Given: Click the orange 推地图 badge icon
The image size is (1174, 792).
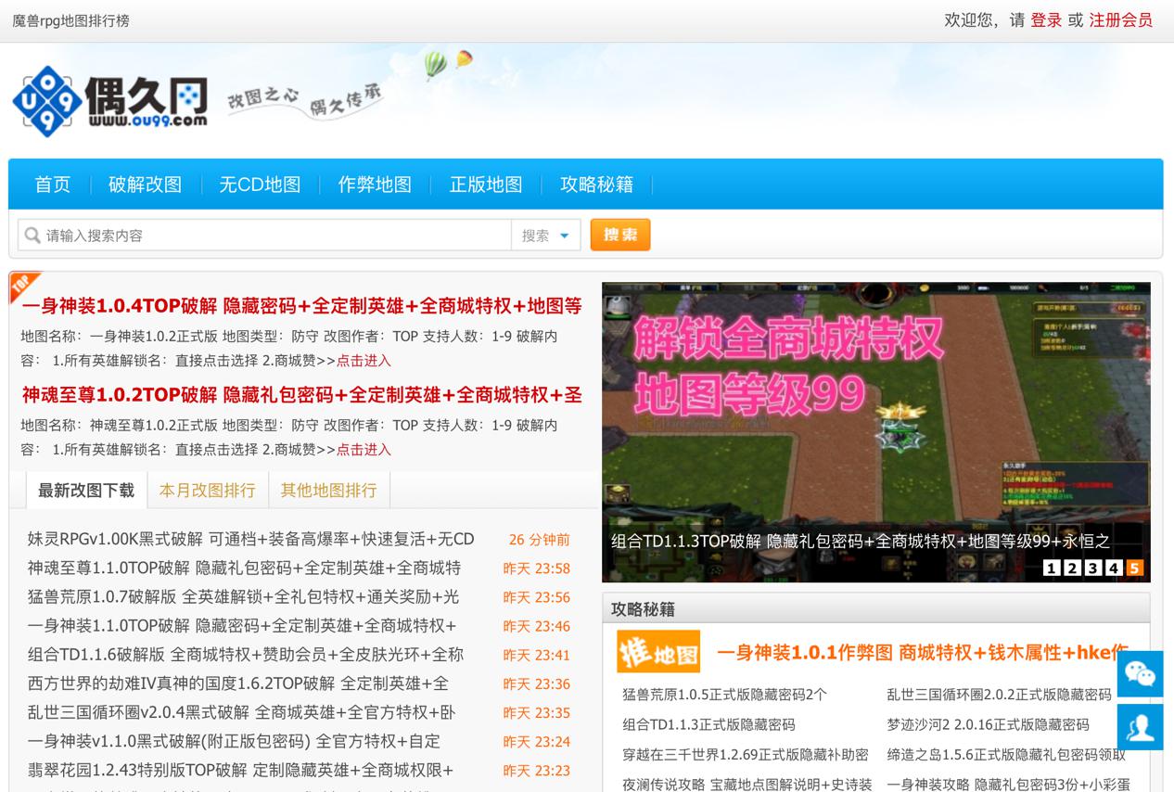Looking at the screenshot, I should click(x=658, y=652).
